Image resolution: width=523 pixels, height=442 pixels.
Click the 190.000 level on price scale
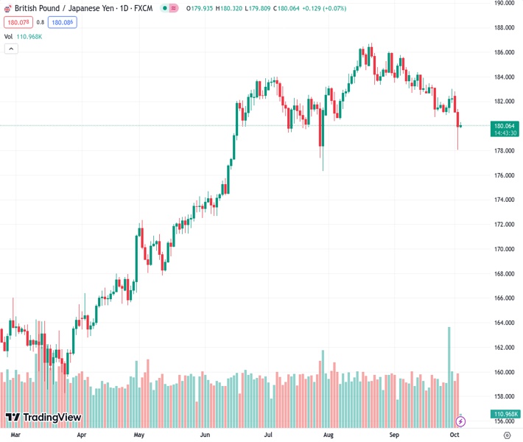click(x=505, y=3)
